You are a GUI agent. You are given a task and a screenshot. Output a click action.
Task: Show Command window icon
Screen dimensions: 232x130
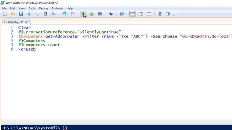160,14
